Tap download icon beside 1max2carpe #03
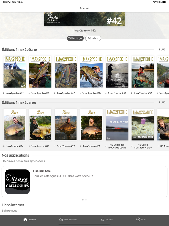This screenshot has height=226, width=169. click(x=29, y=146)
